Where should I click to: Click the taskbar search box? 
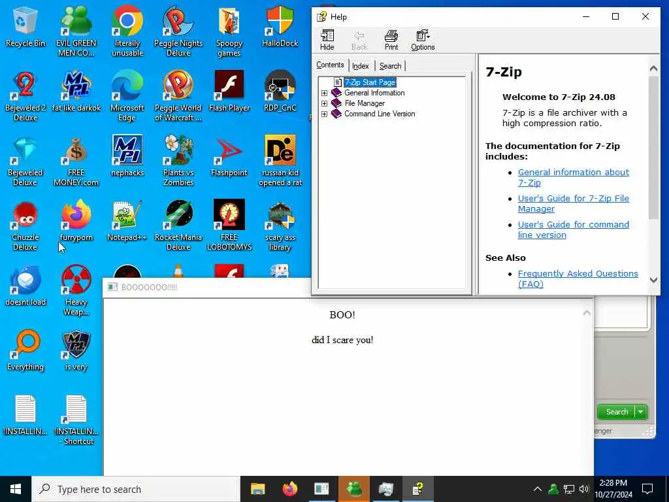(136, 489)
